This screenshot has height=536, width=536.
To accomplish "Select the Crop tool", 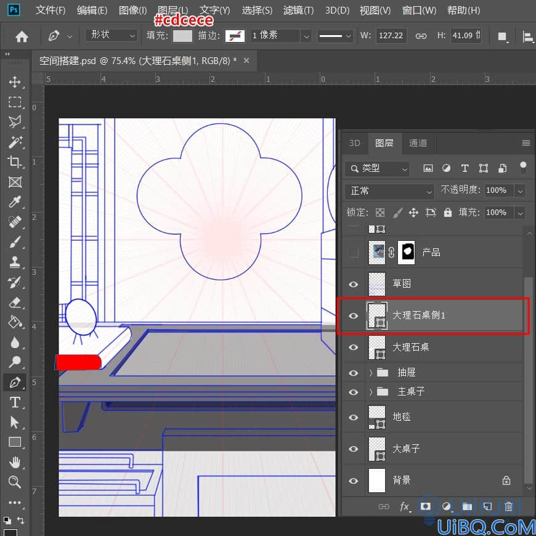I will (15, 161).
